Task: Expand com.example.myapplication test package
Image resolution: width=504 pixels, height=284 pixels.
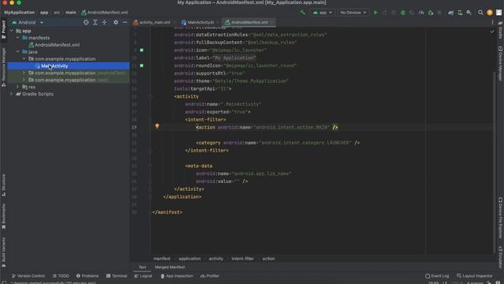Action: click(24, 80)
